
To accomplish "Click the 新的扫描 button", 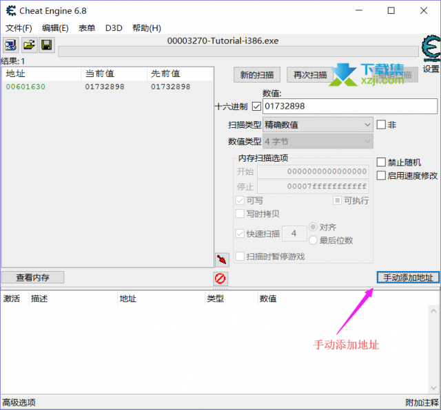I will [x=257, y=75].
